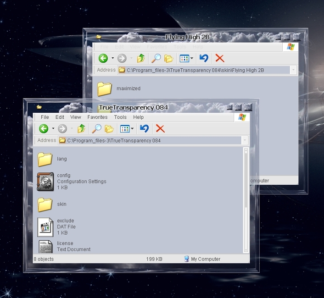Click Views icon in TrueTransparency 084 window
The image size is (324, 298).
125,129
